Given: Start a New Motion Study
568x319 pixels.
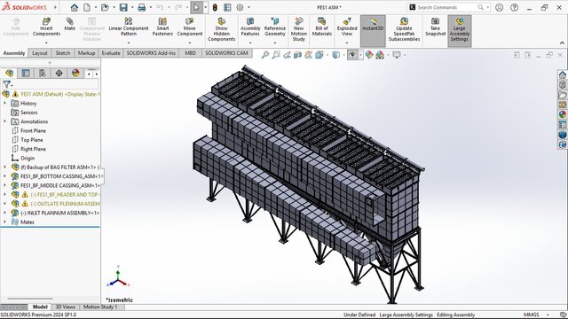Looking at the screenshot, I should pyautogui.click(x=299, y=29).
